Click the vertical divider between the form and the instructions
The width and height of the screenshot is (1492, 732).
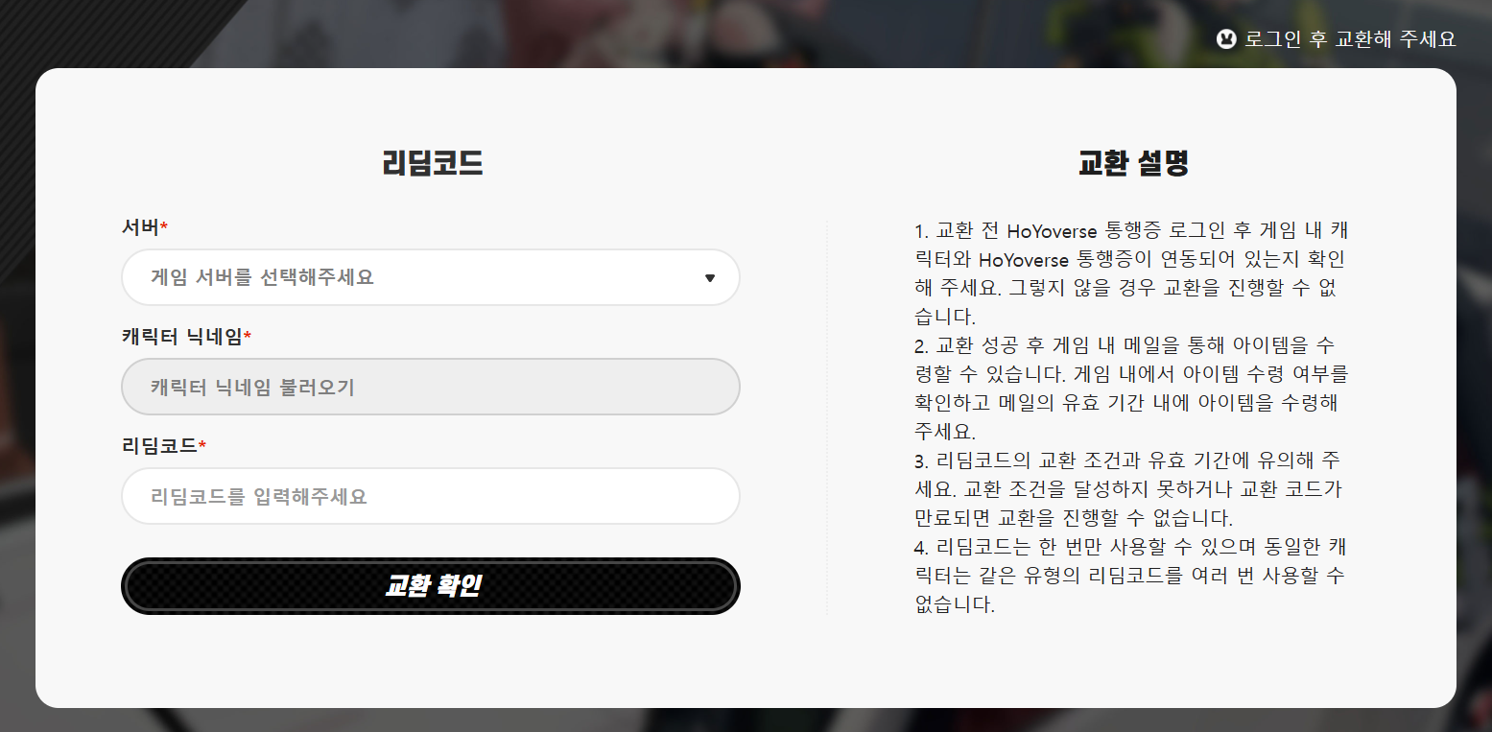point(826,417)
